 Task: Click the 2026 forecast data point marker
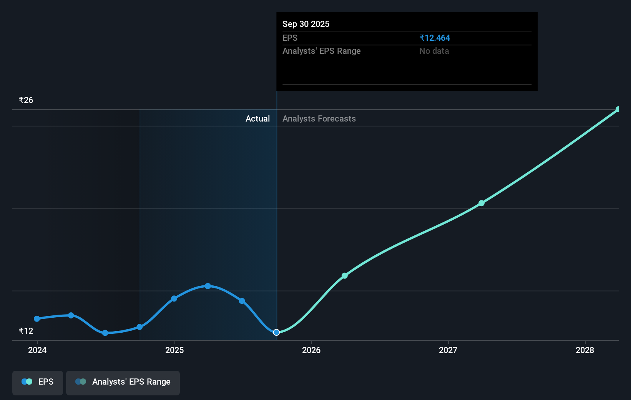click(345, 275)
